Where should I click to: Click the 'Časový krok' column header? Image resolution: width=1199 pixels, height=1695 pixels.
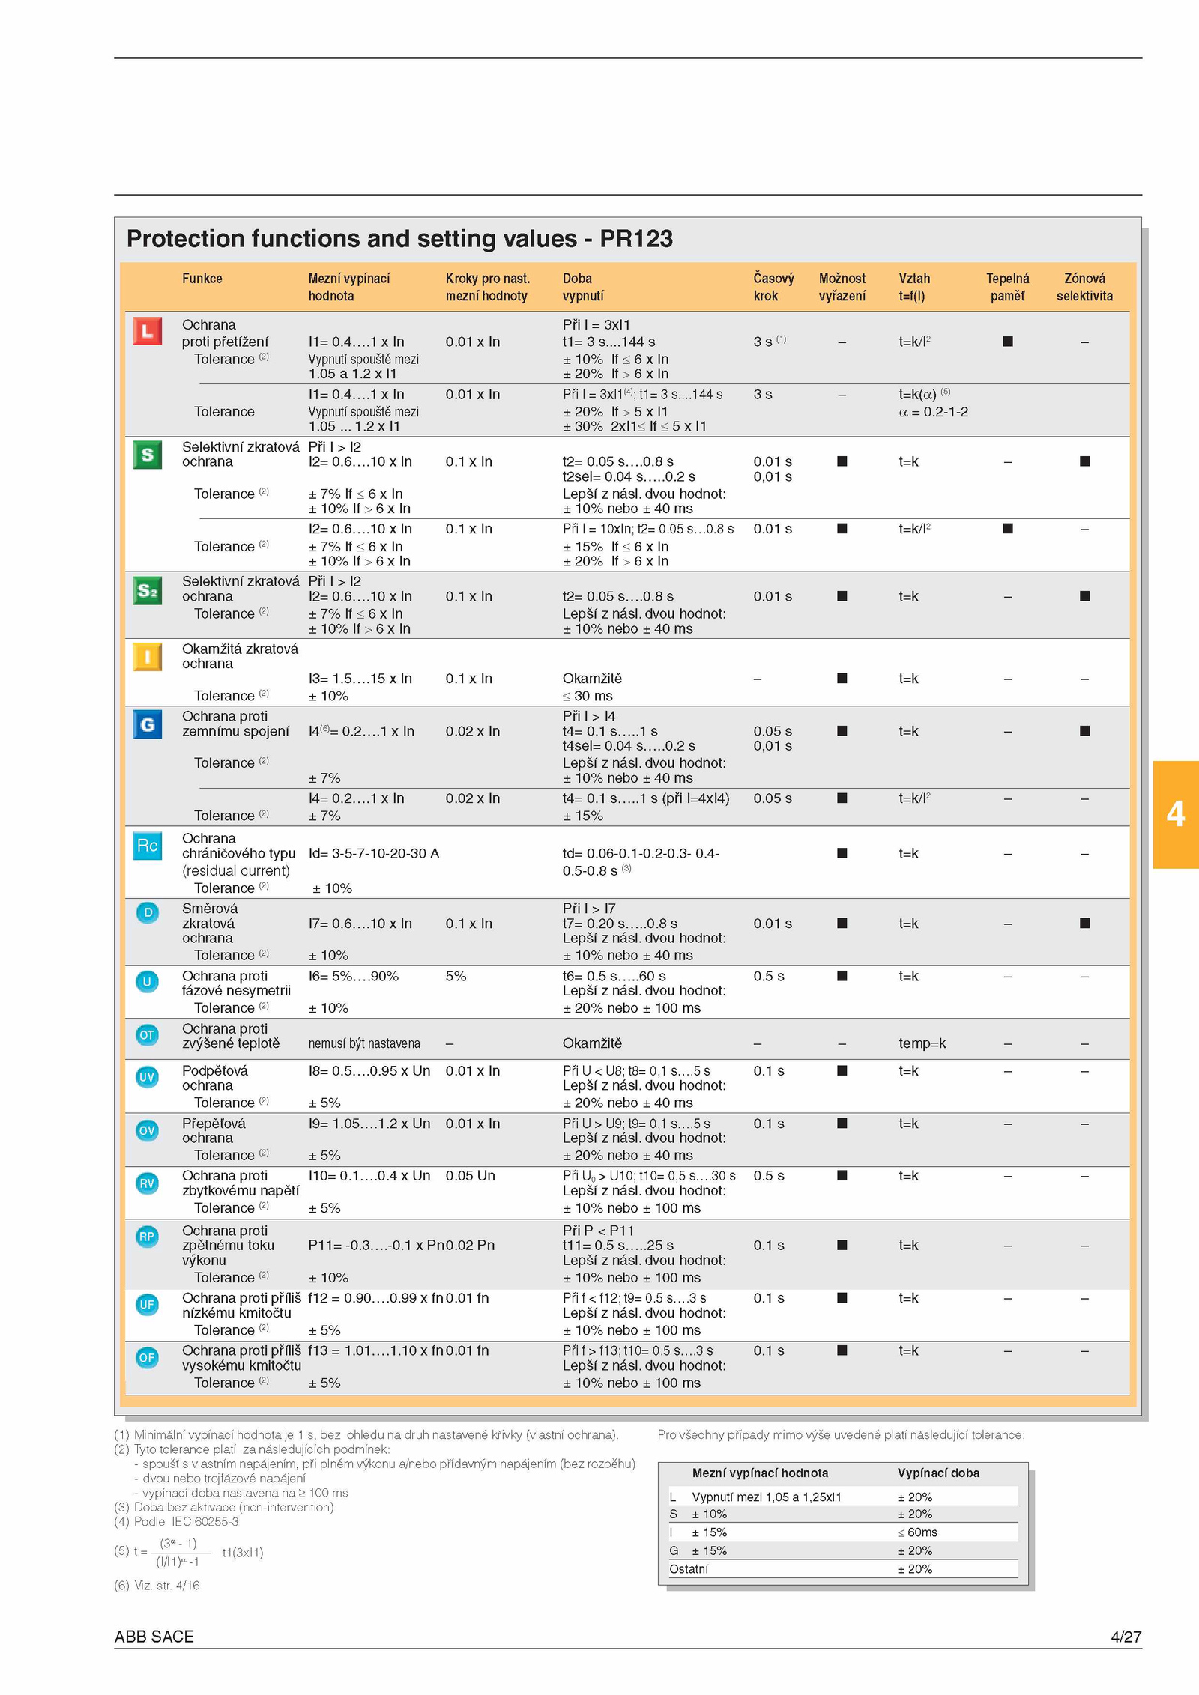point(774,287)
